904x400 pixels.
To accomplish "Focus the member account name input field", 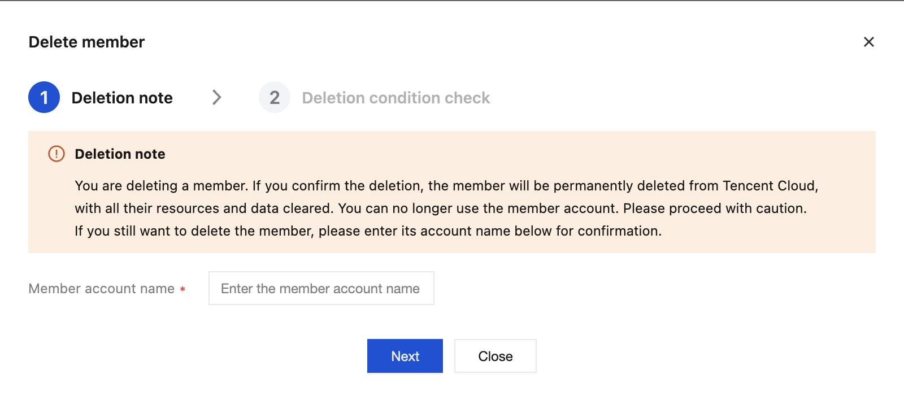I will [321, 288].
